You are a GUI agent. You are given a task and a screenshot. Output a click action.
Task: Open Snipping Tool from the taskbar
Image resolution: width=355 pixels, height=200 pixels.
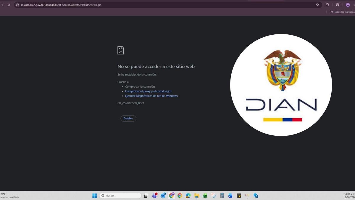(x=214, y=196)
